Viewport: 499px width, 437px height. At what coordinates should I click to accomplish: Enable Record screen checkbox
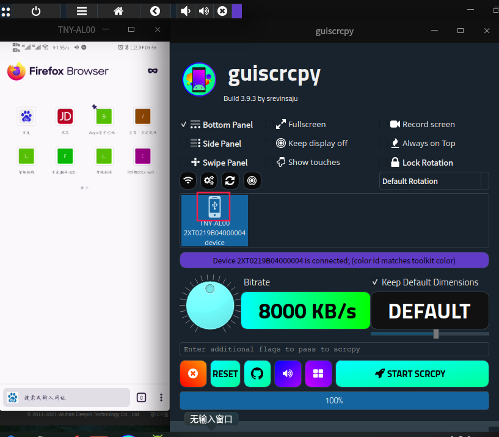tap(384, 124)
